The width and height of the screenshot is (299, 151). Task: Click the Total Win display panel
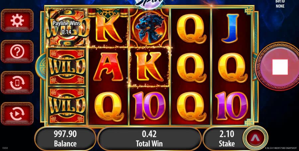pyautogui.click(x=149, y=139)
